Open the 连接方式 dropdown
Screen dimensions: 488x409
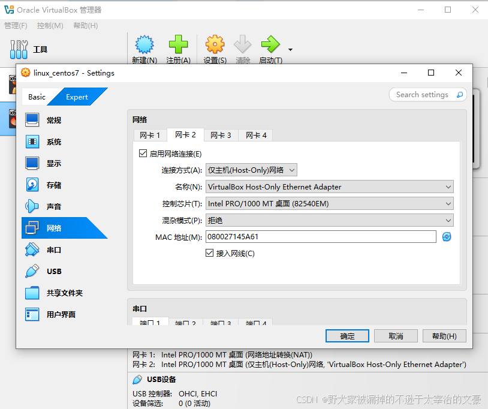coord(251,170)
